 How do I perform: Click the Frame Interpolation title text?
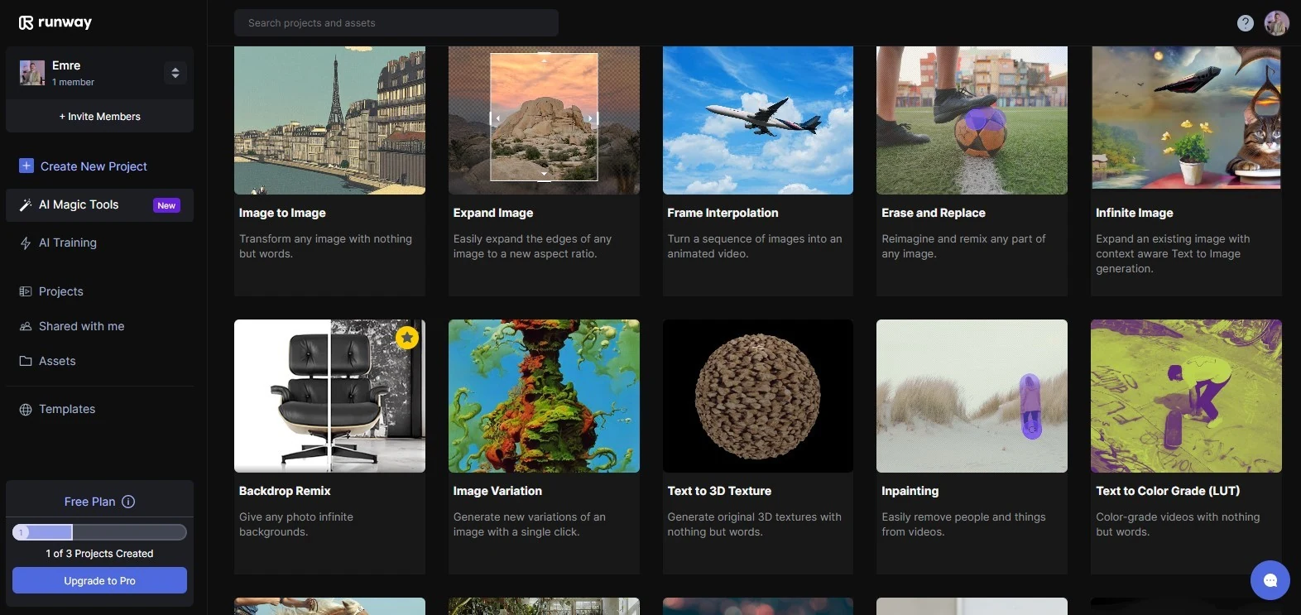[723, 213]
